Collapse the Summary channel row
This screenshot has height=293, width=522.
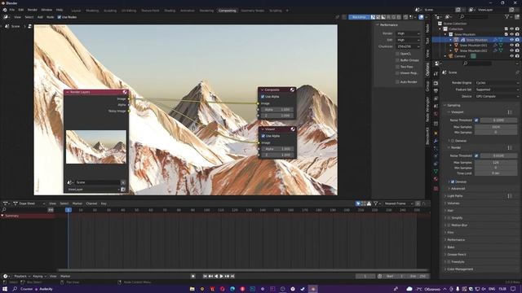(2, 216)
